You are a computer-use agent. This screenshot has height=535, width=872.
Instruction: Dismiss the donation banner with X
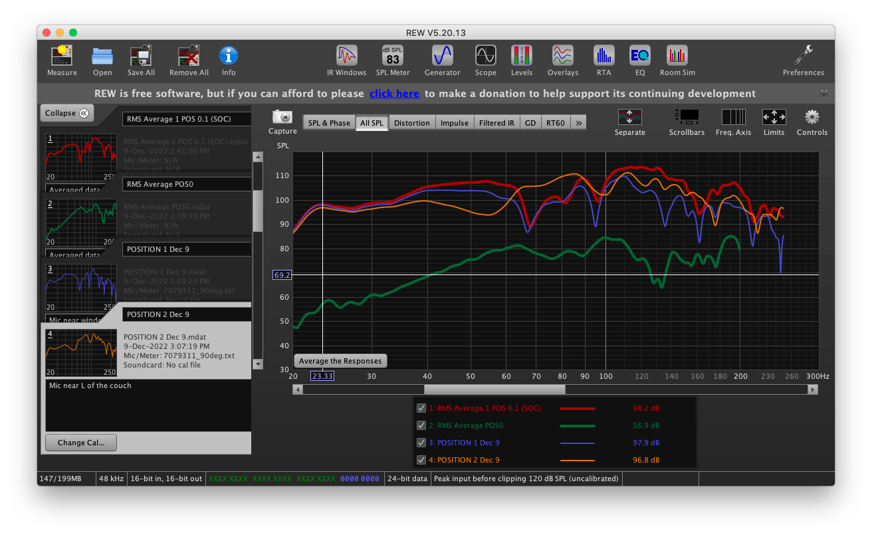coord(824,93)
